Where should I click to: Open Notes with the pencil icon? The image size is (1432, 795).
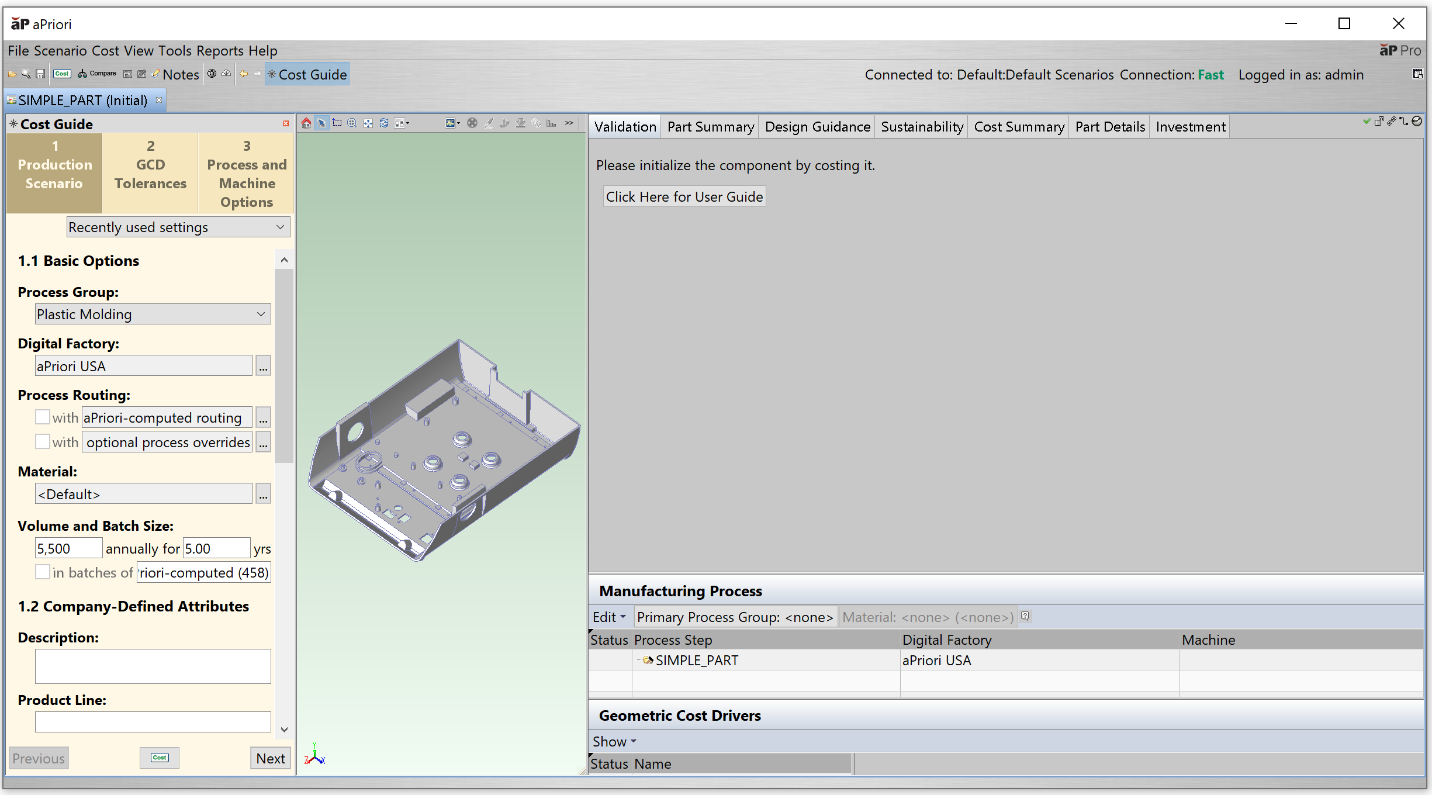[175, 74]
